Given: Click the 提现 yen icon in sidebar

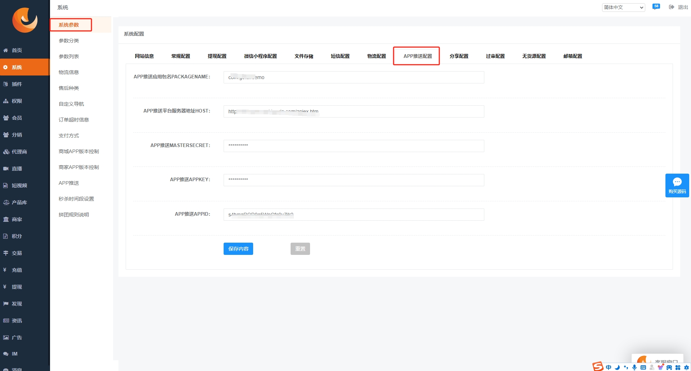Looking at the screenshot, I should [5, 287].
